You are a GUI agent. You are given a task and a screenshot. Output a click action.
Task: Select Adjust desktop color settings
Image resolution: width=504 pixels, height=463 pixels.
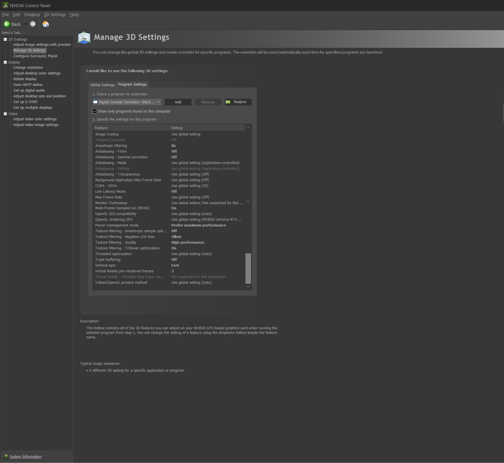(37, 73)
